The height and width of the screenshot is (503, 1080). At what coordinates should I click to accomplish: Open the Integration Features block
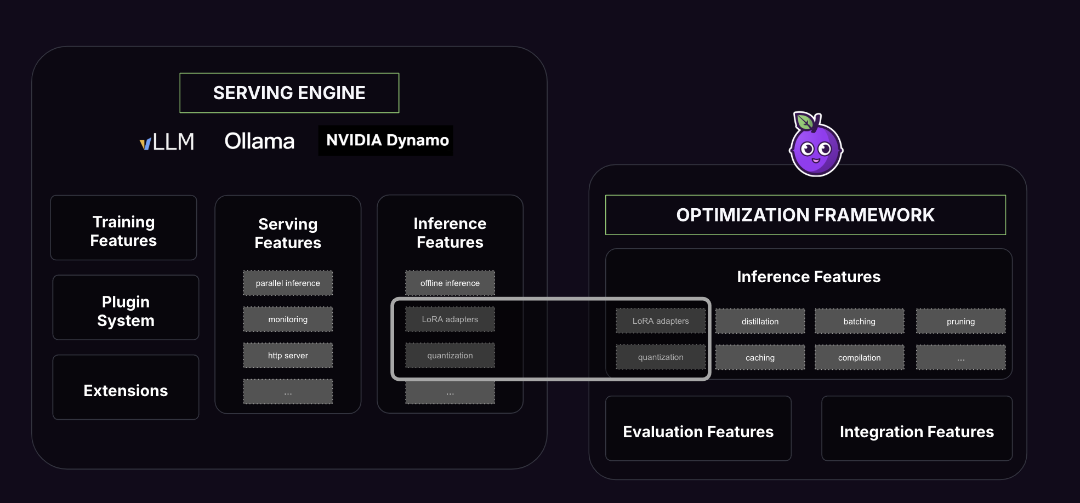click(x=916, y=431)
